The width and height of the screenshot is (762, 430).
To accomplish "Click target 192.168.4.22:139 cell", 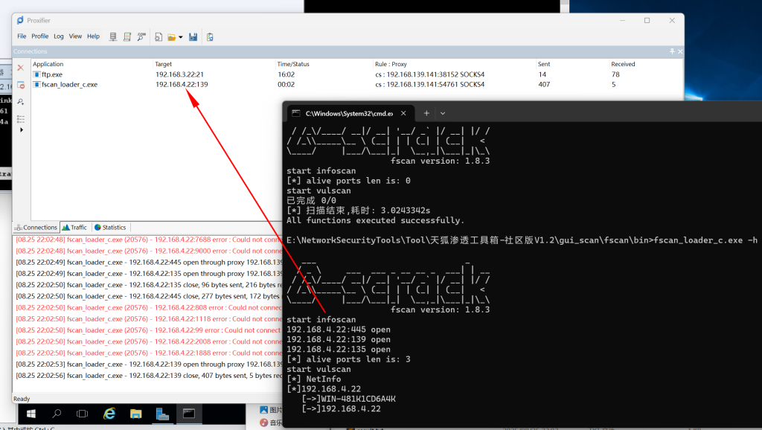I will pyautogui.click(x=182, y=85).
